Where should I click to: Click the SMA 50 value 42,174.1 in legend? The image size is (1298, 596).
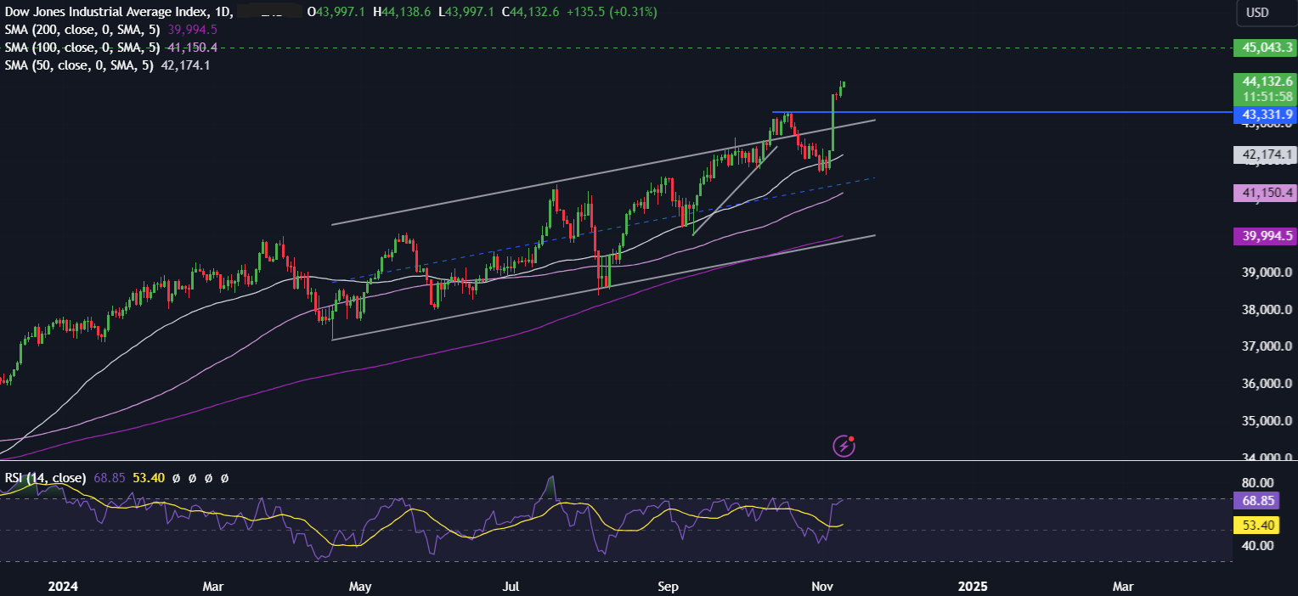click(x=185, y=65)
